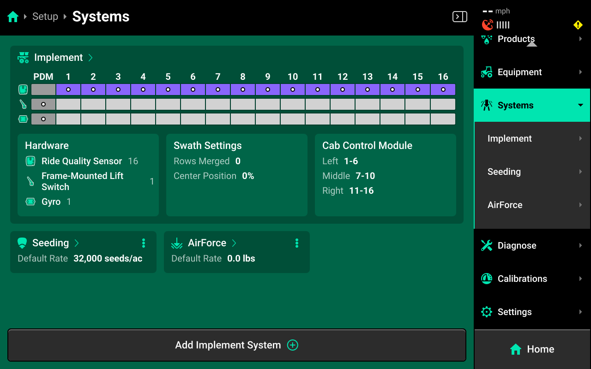Image resolution: width=591 pixels, height=369 pixels.
Task: Select purple row 16 sensor cell
Action: click(443, 89)
